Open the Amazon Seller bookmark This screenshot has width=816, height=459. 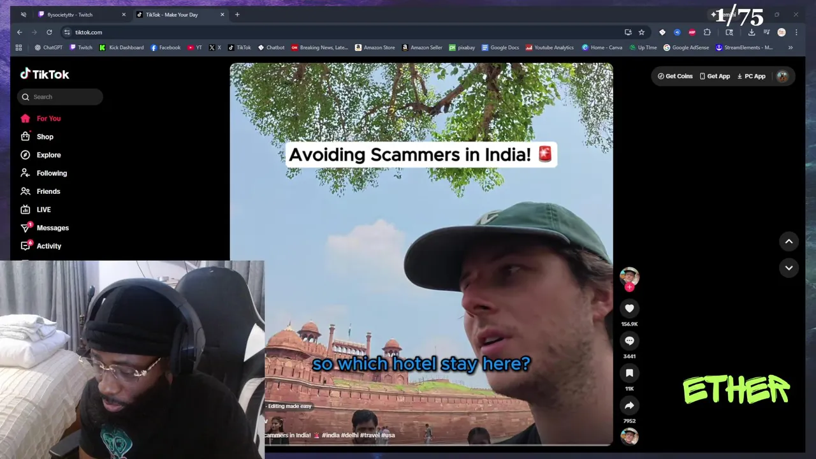click(422, 48)
